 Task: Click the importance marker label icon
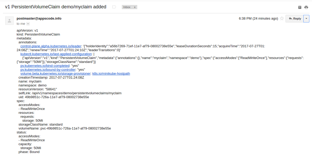(x=114, y=7)
